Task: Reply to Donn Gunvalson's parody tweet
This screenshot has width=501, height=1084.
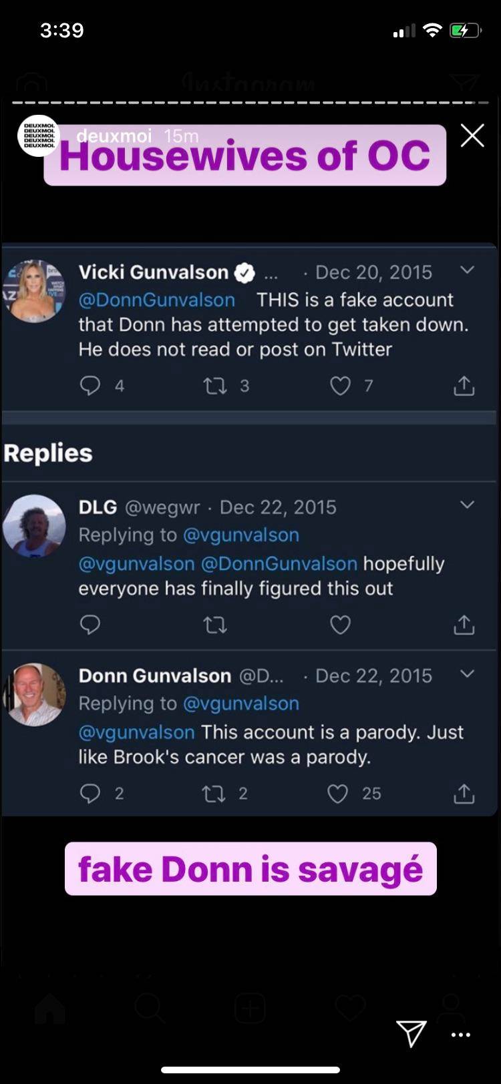Action: coord(90,793)
